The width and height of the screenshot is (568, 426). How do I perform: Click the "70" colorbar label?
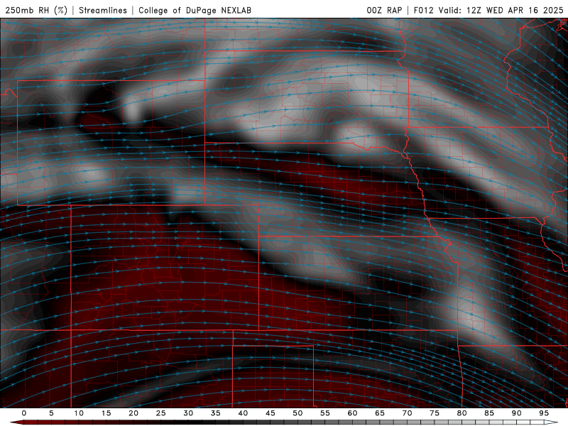click(x=407, y=413)
